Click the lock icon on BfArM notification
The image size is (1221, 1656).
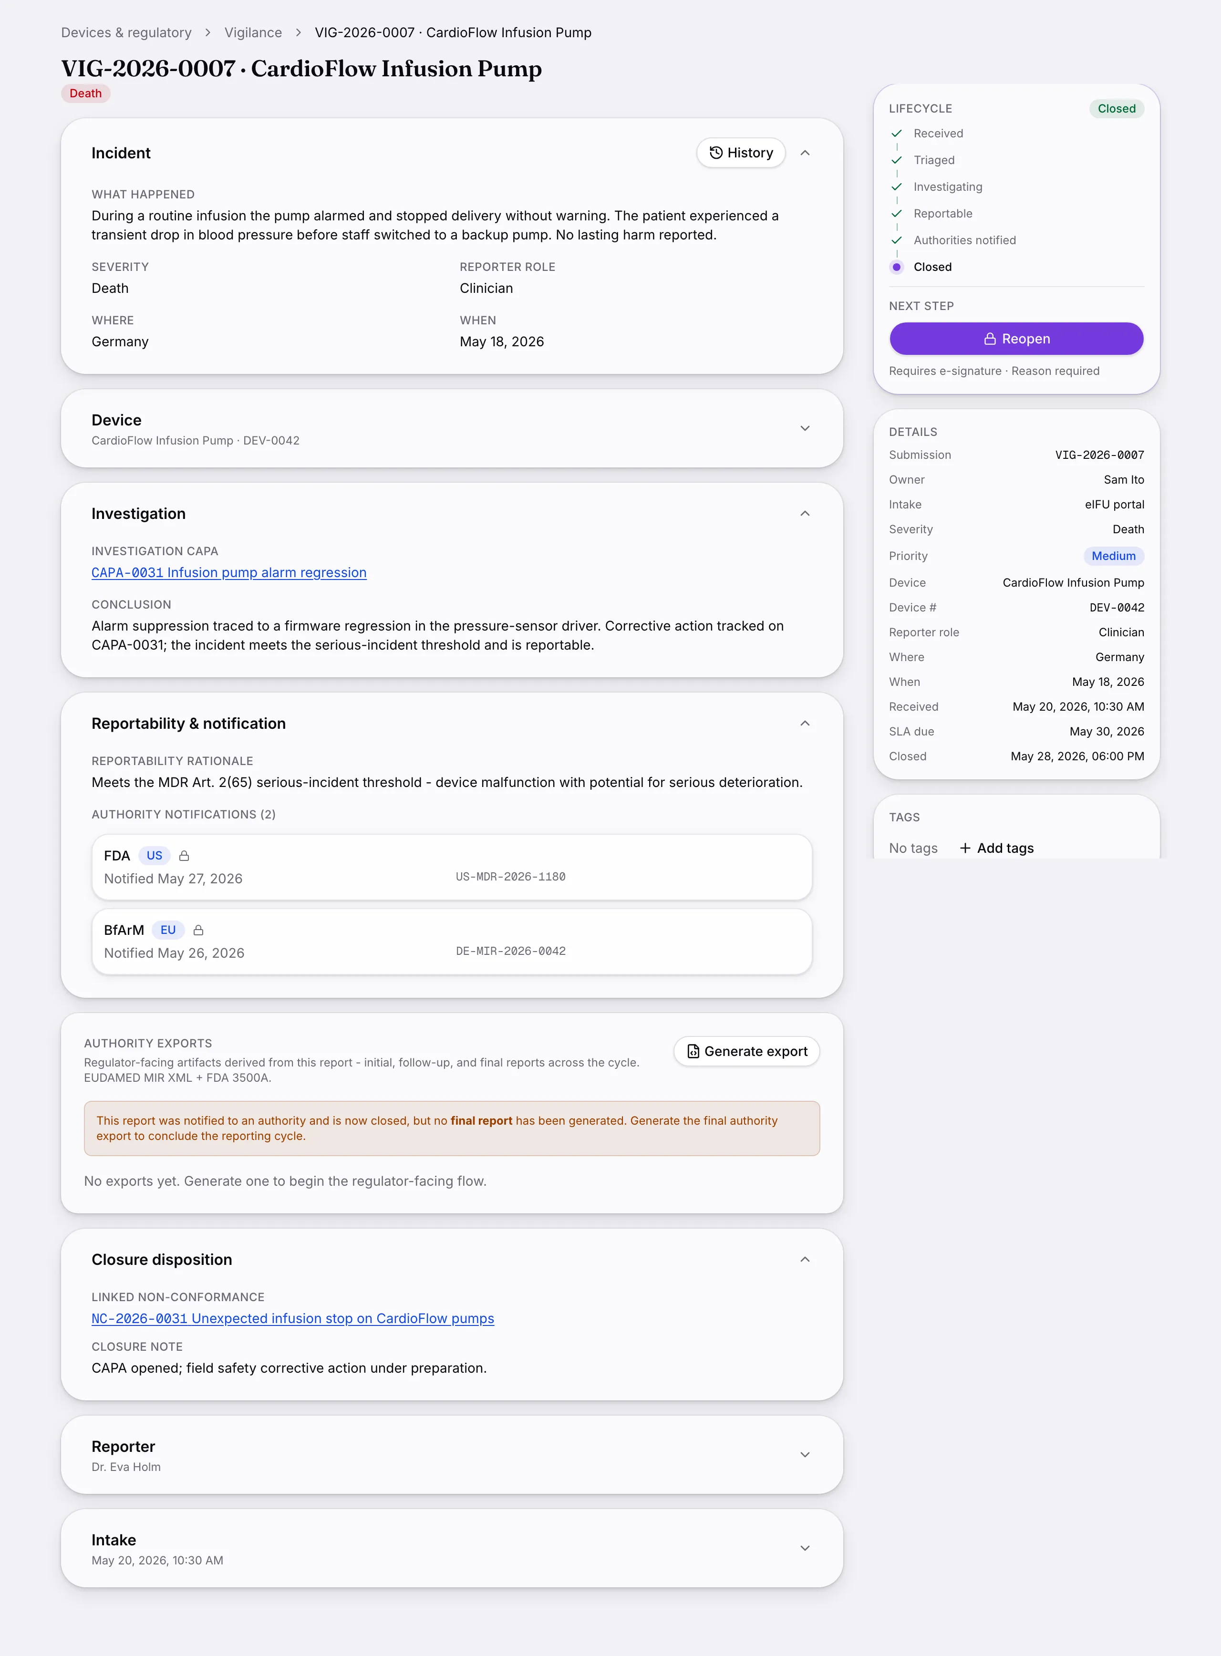click(198, 931)
